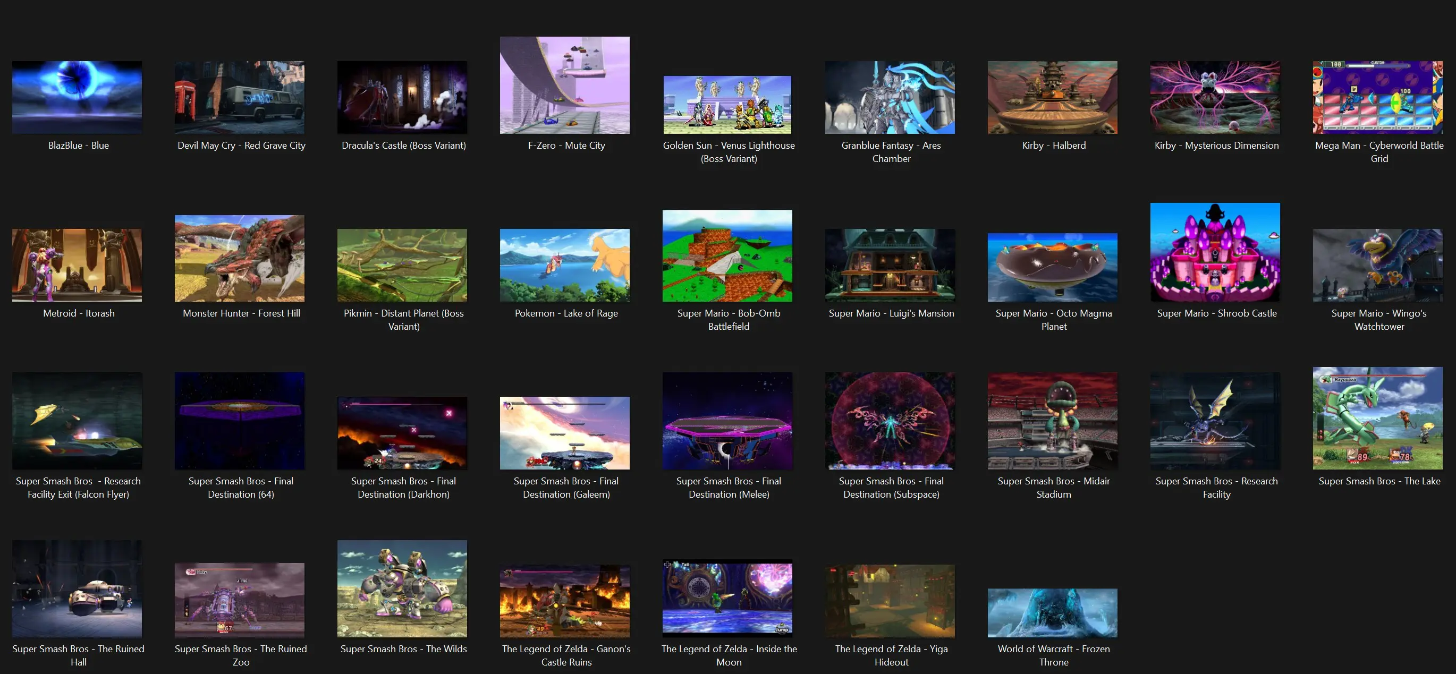Click 'Final Destination (Melee)' file name
Viewport: 1456px width, 674px height.
(x=729, y=488)
